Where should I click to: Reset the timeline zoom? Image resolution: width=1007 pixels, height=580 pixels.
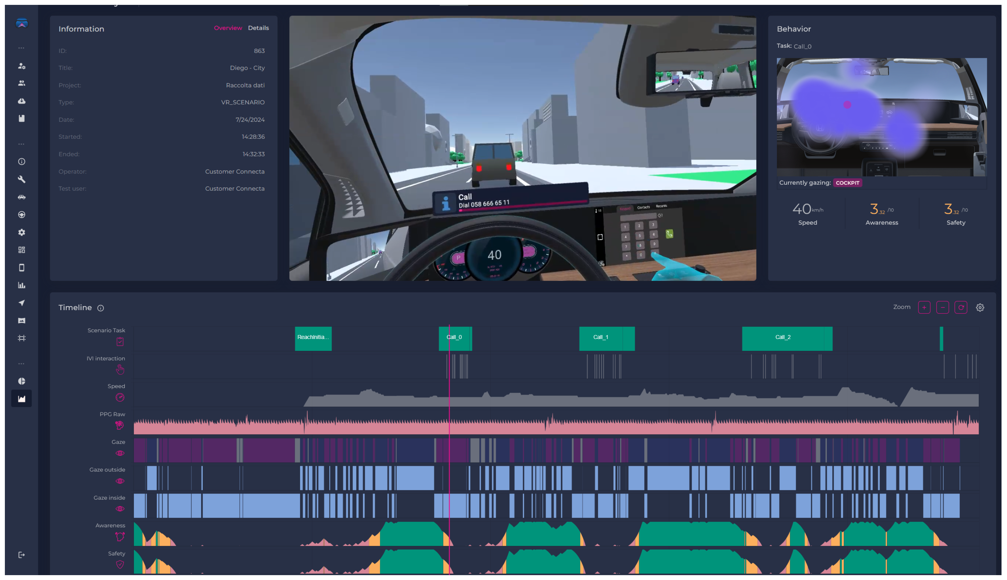[x=961, y=308]
